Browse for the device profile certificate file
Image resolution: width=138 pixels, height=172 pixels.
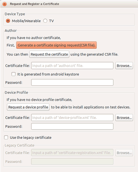tap(124, 118)
